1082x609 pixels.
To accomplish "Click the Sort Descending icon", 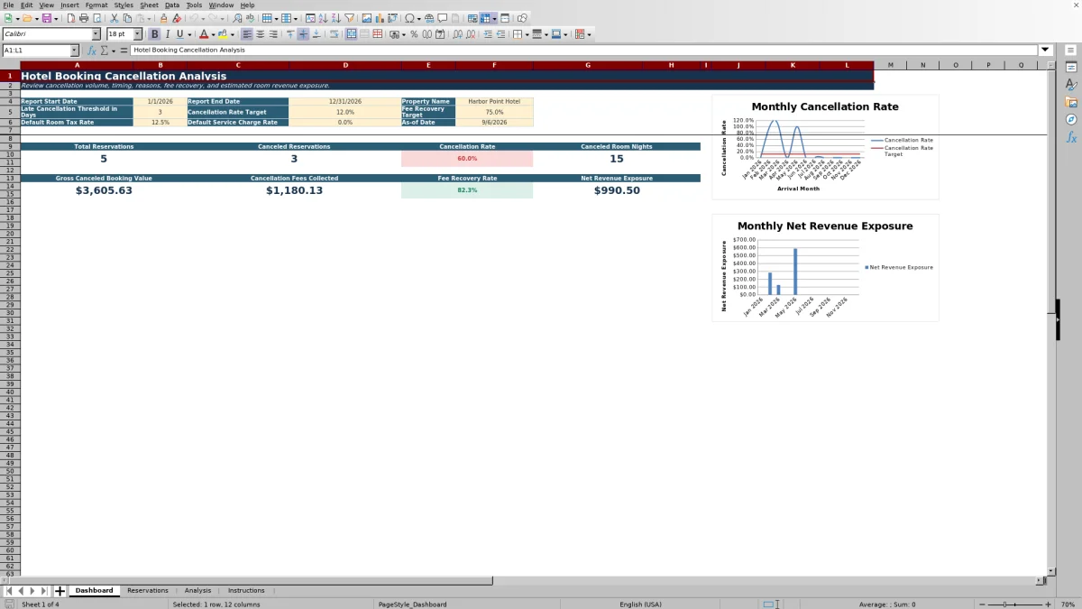I will coord(335,18).
